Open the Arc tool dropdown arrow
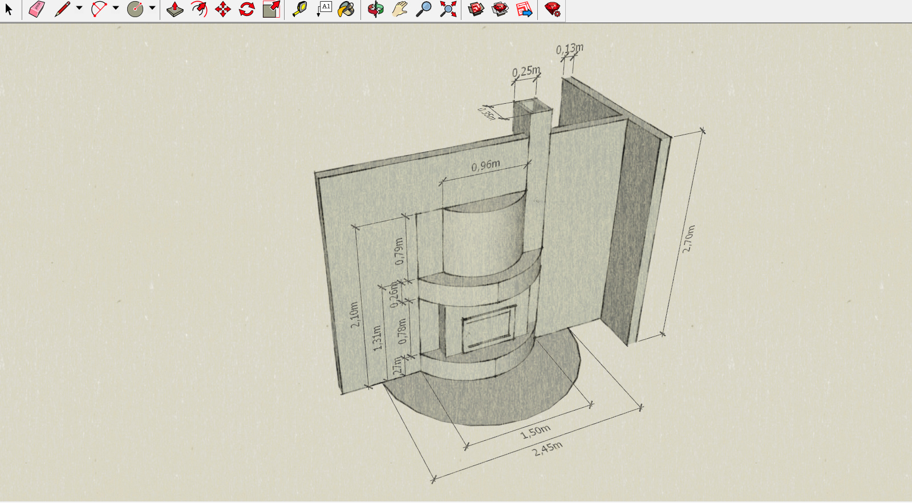 (x=116, y=8)
